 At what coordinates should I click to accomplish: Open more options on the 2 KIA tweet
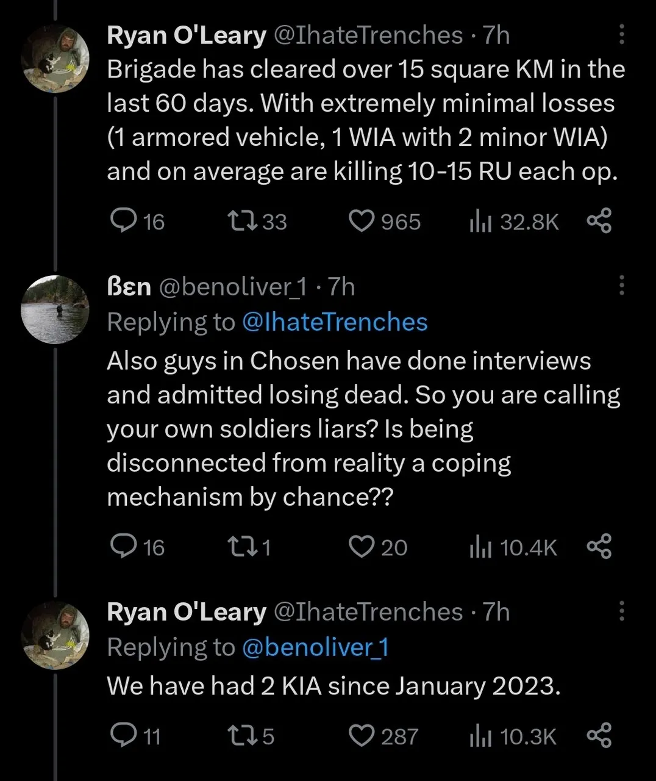[621, 611]
